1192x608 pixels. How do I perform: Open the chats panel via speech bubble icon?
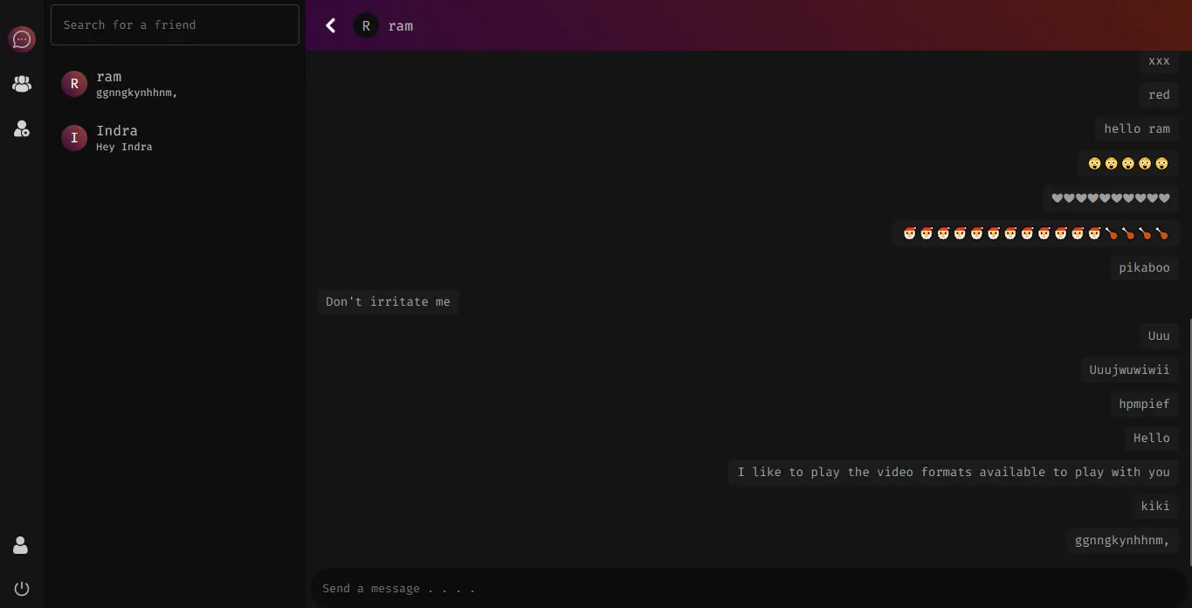[x=22, y=38]
